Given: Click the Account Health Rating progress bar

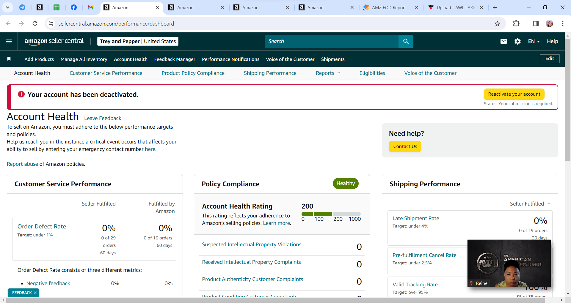Looking at the screenshot, I should click(x=331, y=214).
